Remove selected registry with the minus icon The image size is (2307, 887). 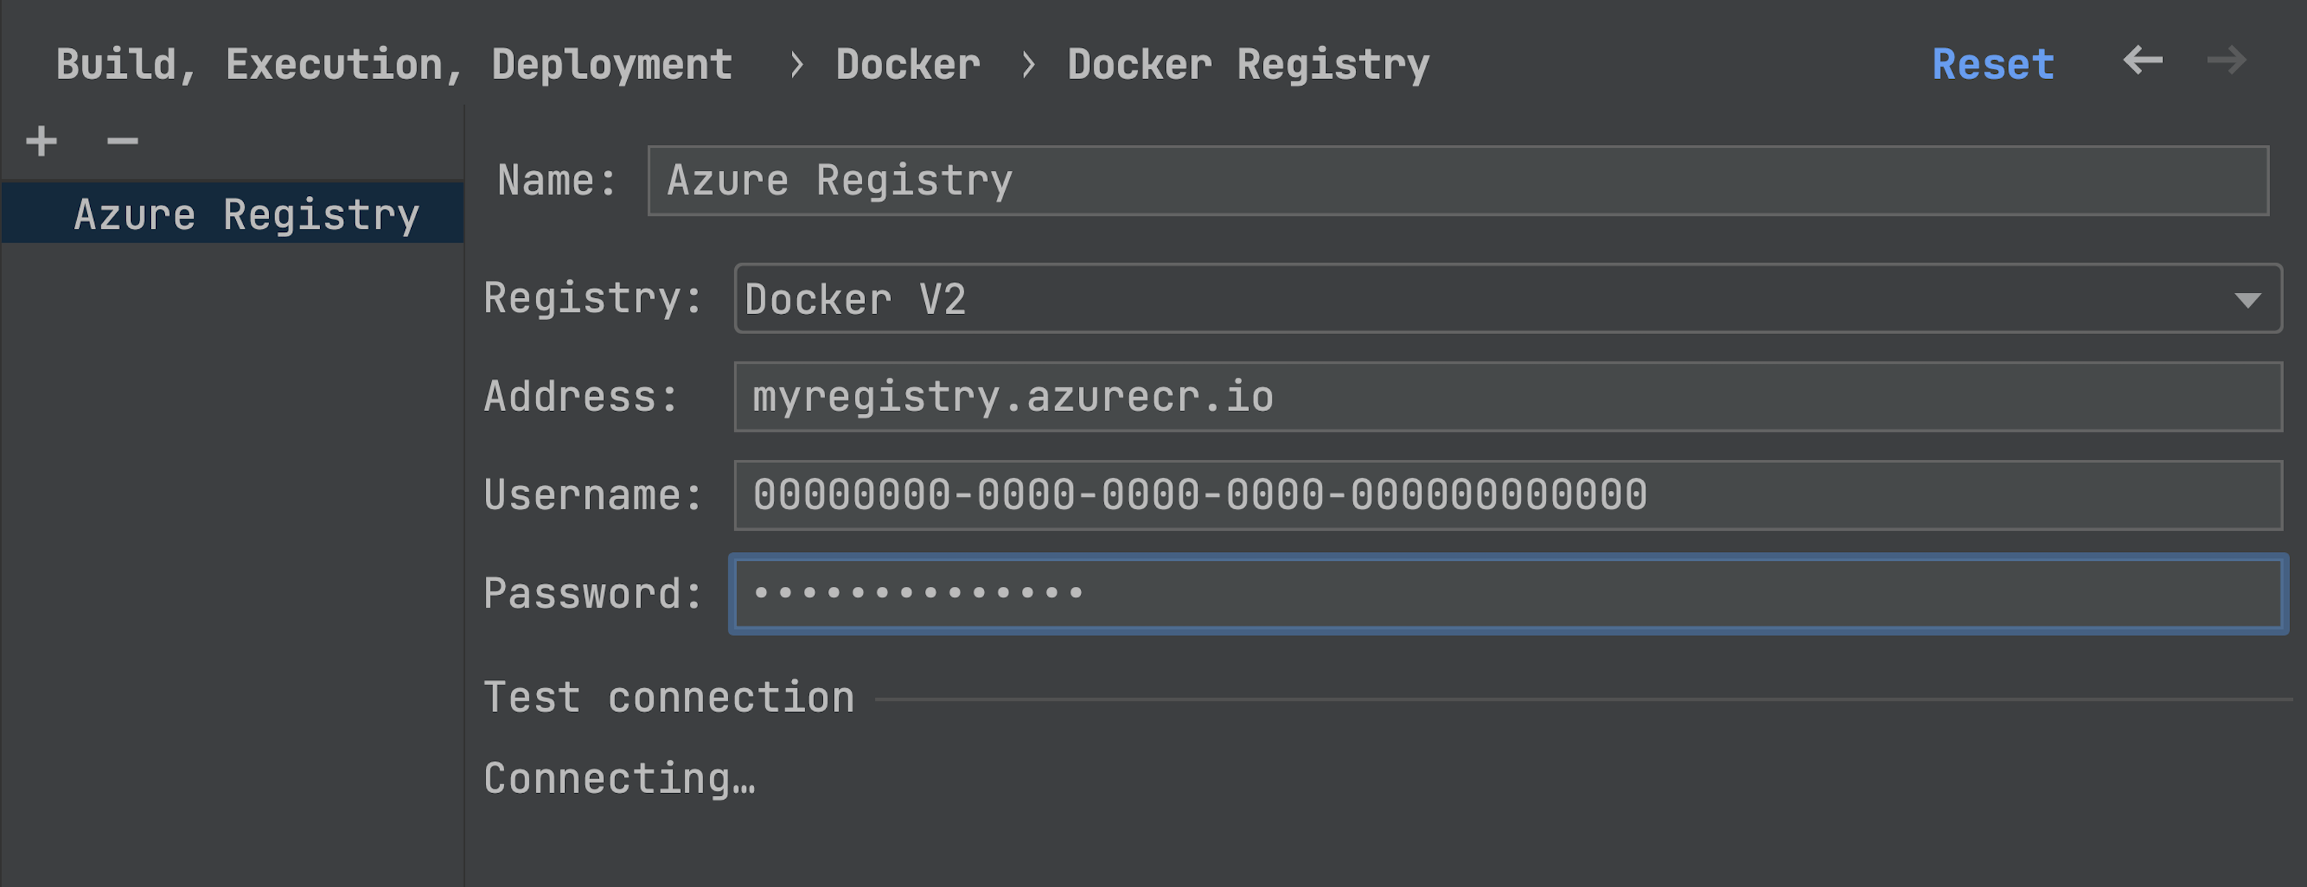pos(123,141)
